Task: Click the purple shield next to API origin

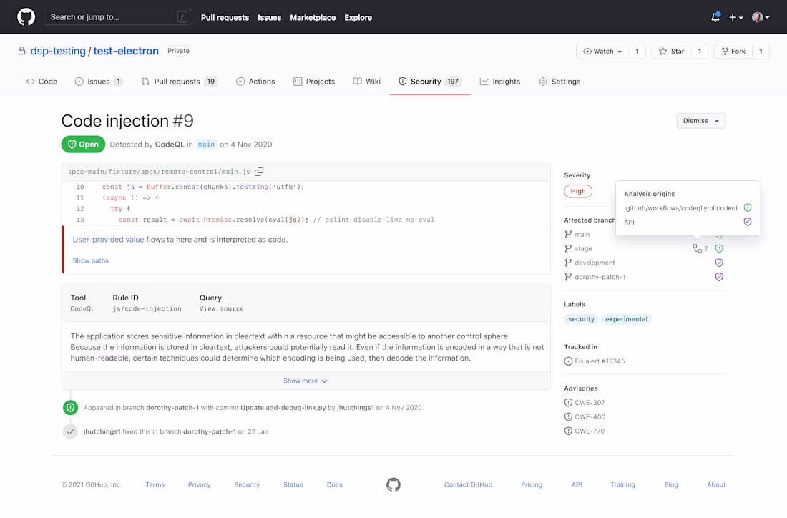Action: pyautogui.click(x=748, y=222)
